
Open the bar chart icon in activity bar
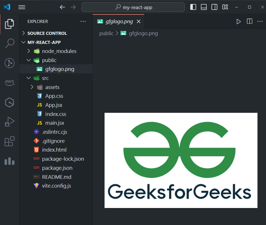point(9,161)
